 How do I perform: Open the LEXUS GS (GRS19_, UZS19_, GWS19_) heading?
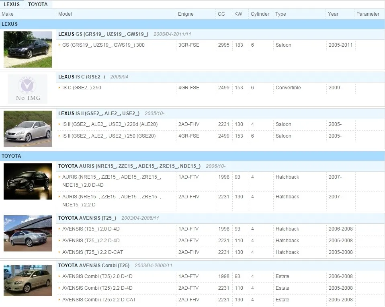point(103,34)
